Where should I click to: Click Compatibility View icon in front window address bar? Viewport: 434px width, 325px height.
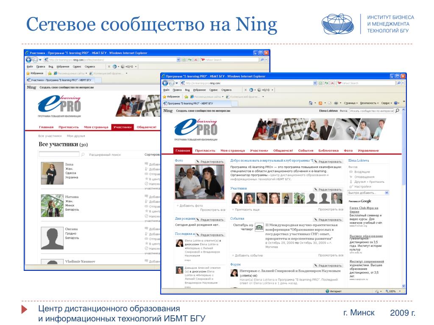point(320,83)
